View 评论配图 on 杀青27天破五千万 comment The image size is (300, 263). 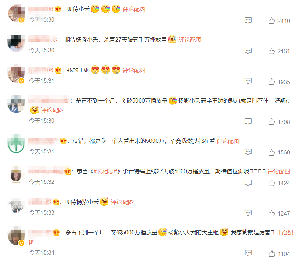[x=190, y=40]
